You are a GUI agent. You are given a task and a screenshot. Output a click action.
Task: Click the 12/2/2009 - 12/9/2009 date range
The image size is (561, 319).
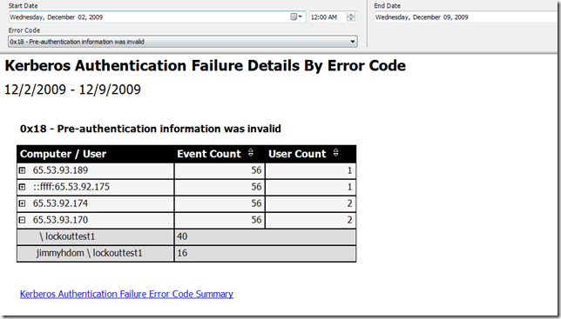pos(72,90)
